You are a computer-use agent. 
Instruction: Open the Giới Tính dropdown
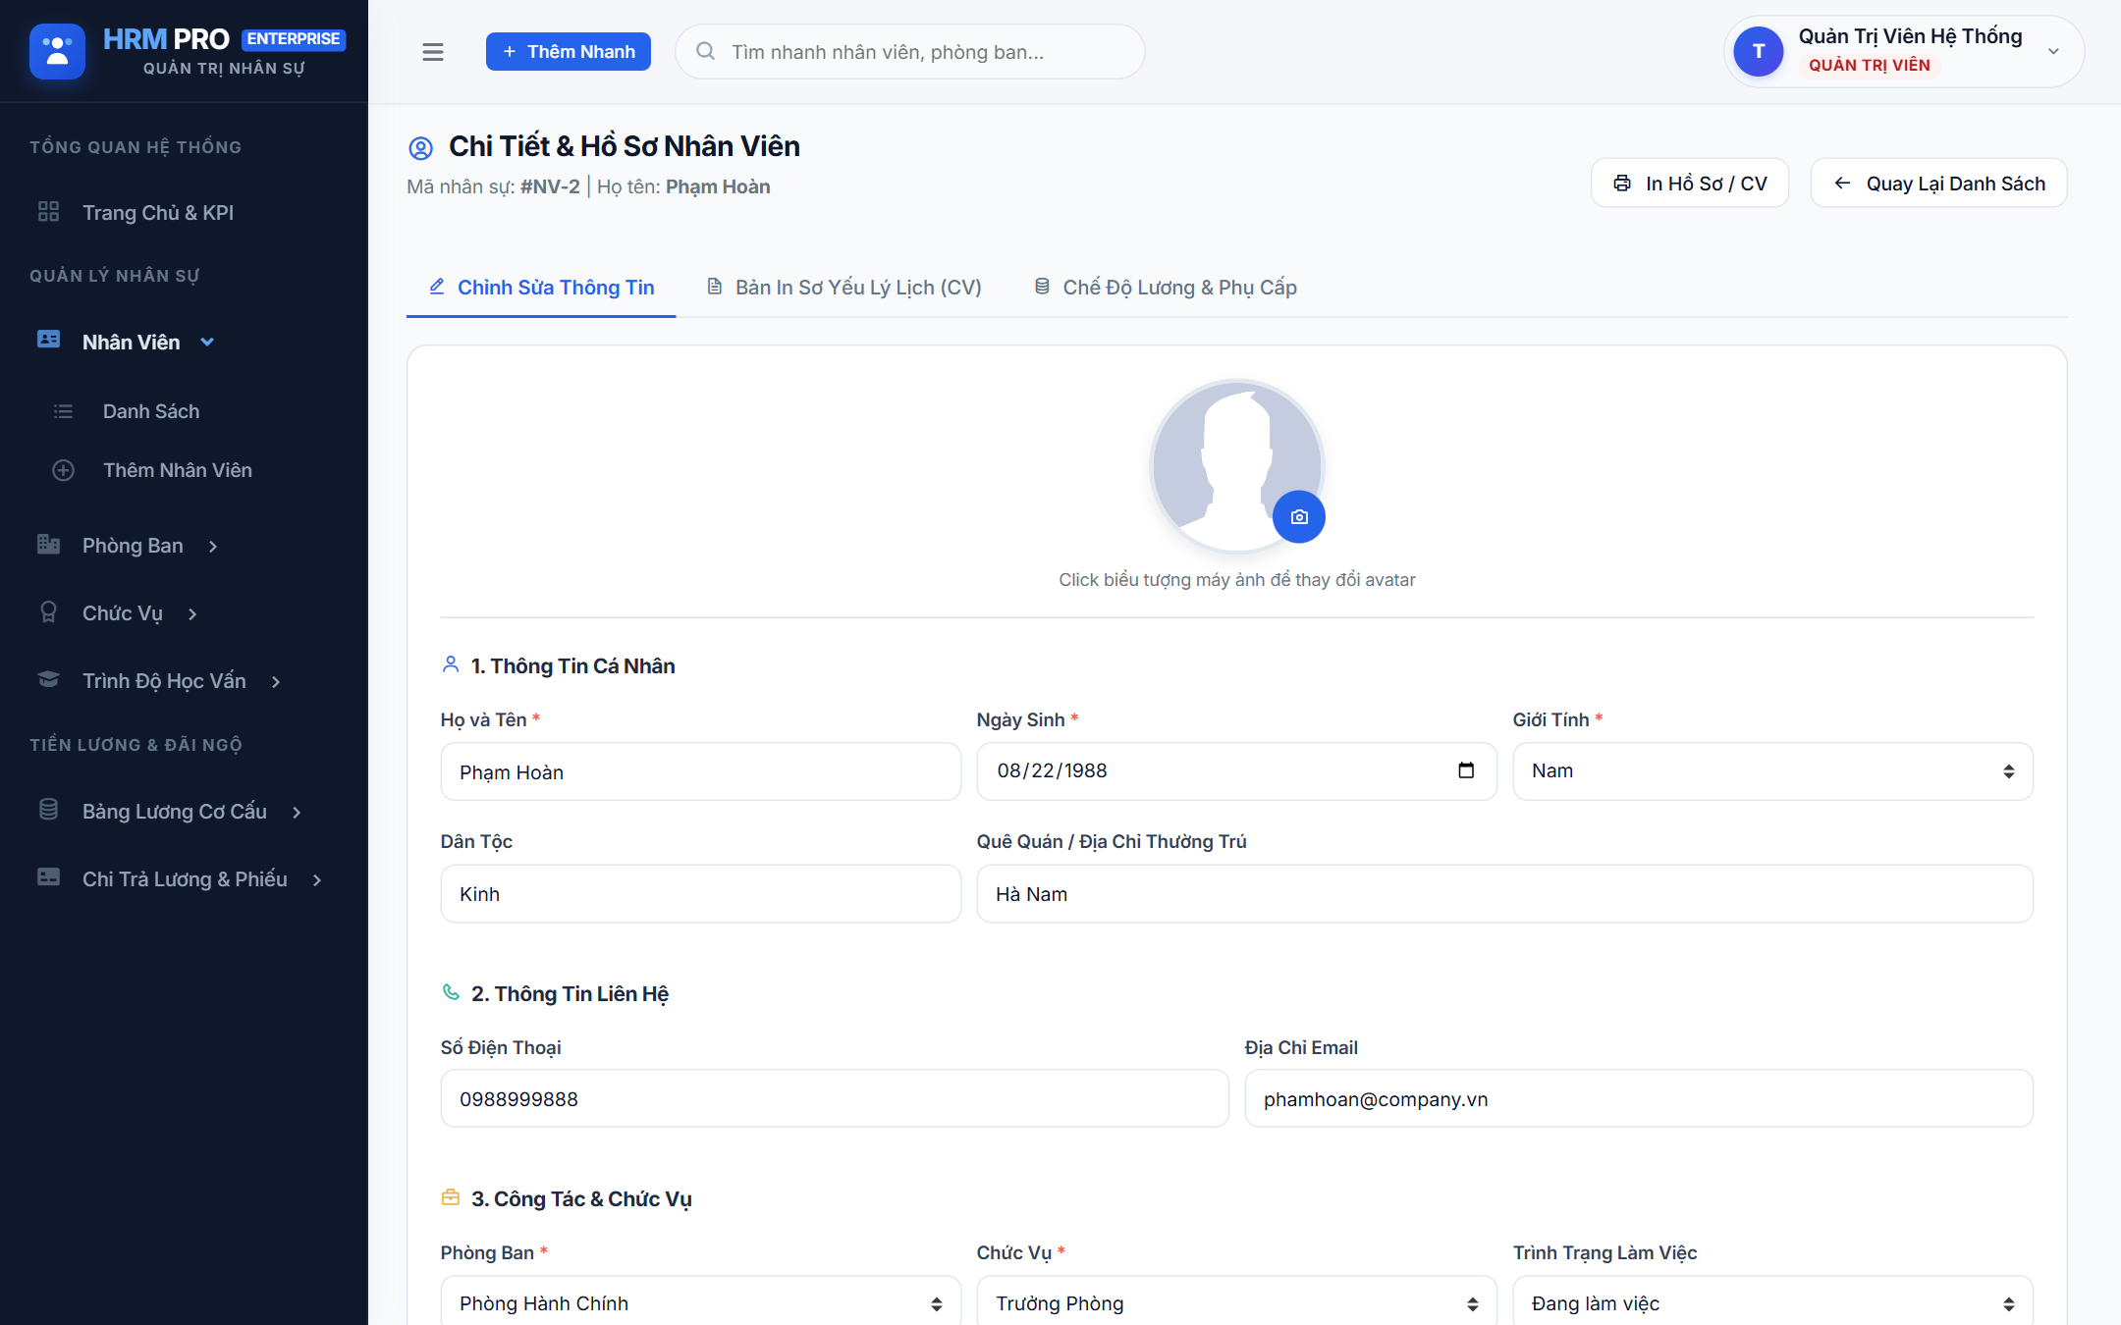pyautogui.click(x=1772, y=771)
